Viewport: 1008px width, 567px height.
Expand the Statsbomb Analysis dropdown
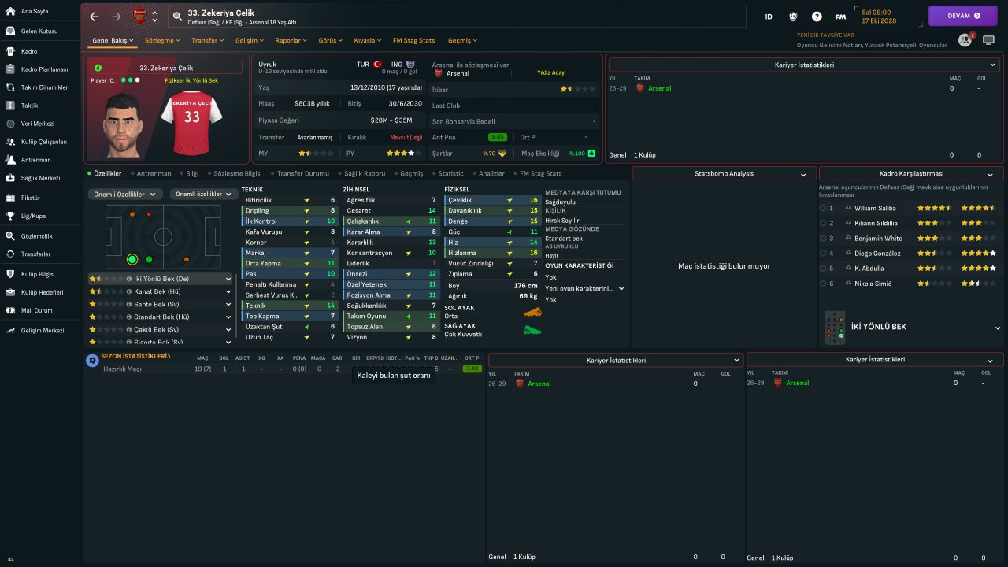click(724, 173)
